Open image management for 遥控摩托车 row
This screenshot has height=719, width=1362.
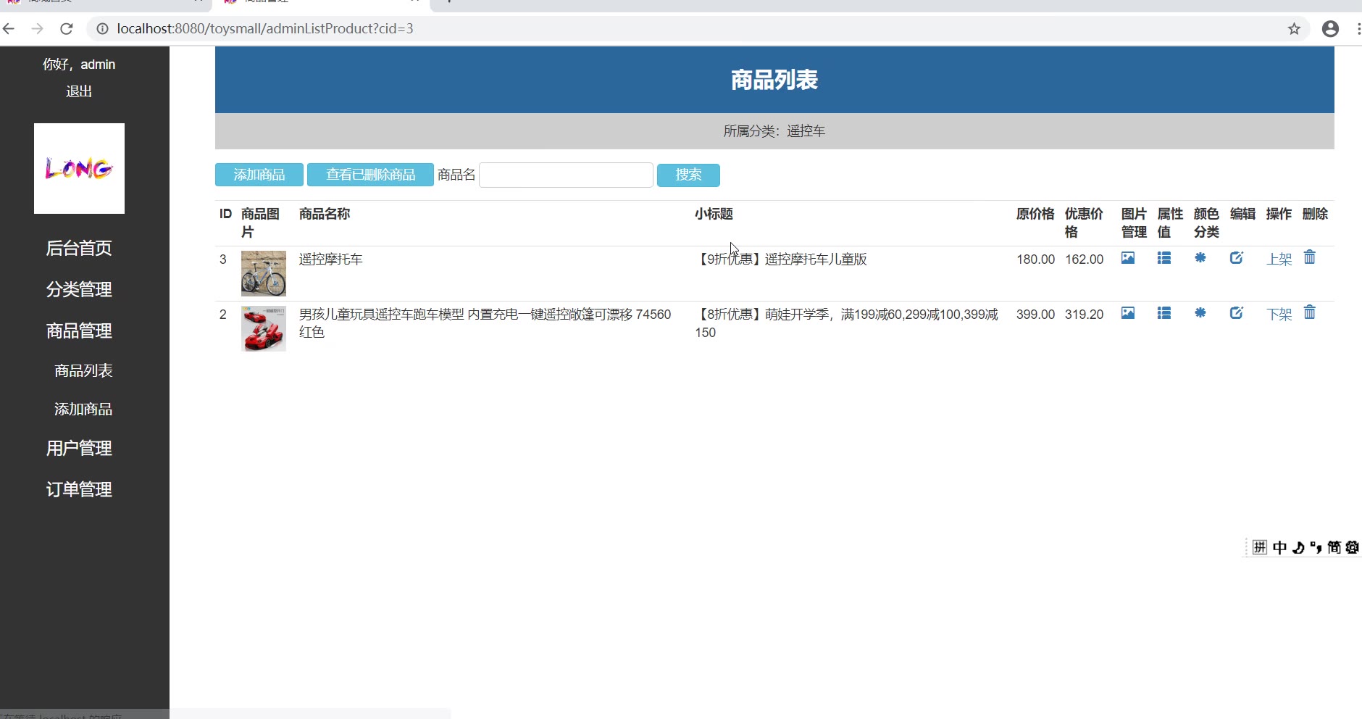[x=1128, y=258]
